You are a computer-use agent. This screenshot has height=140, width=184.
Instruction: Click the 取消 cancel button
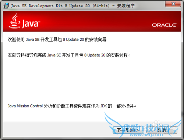pos(162,130)
